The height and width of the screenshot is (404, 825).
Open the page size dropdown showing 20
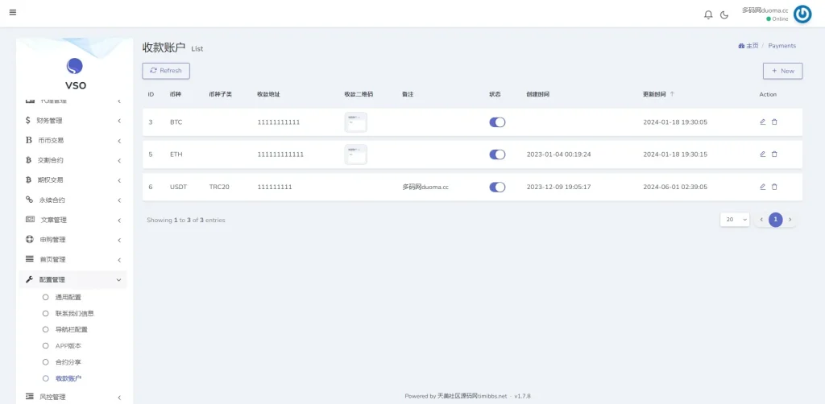tap(734, 220)
